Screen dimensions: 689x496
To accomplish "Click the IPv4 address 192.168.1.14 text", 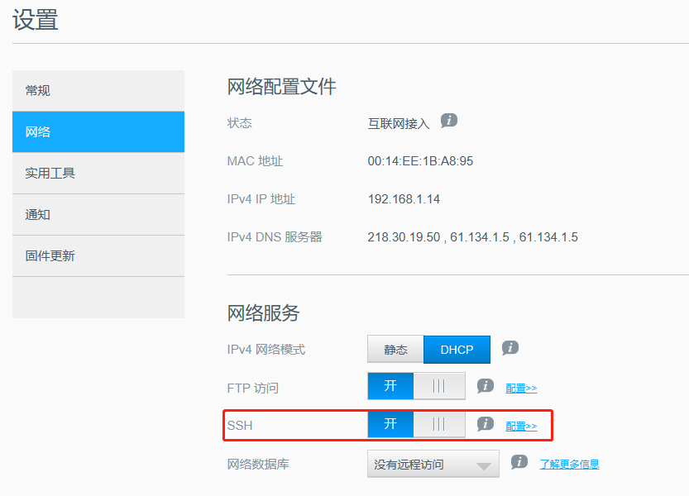I will (404, 199).
